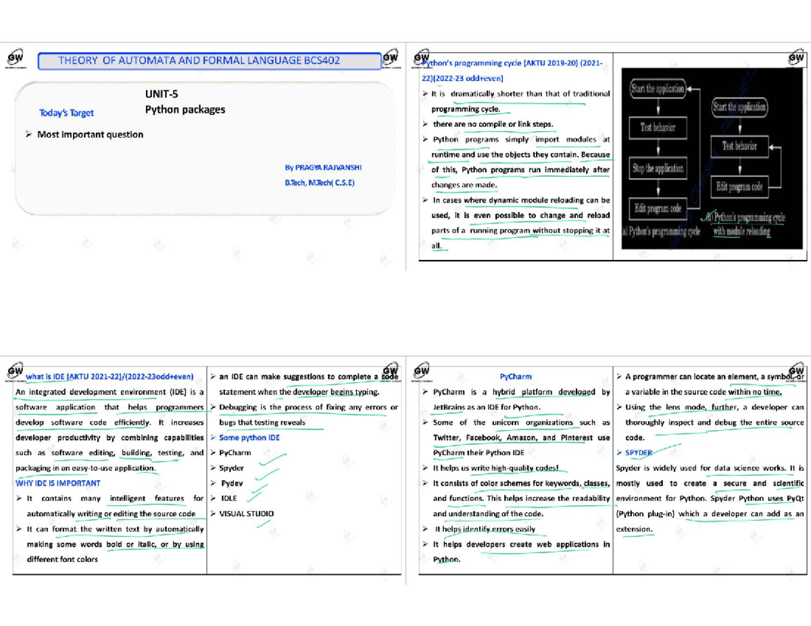Click the author name 'By PRAGYA RAJVANSHI'
811x626 pixels.
324,167
